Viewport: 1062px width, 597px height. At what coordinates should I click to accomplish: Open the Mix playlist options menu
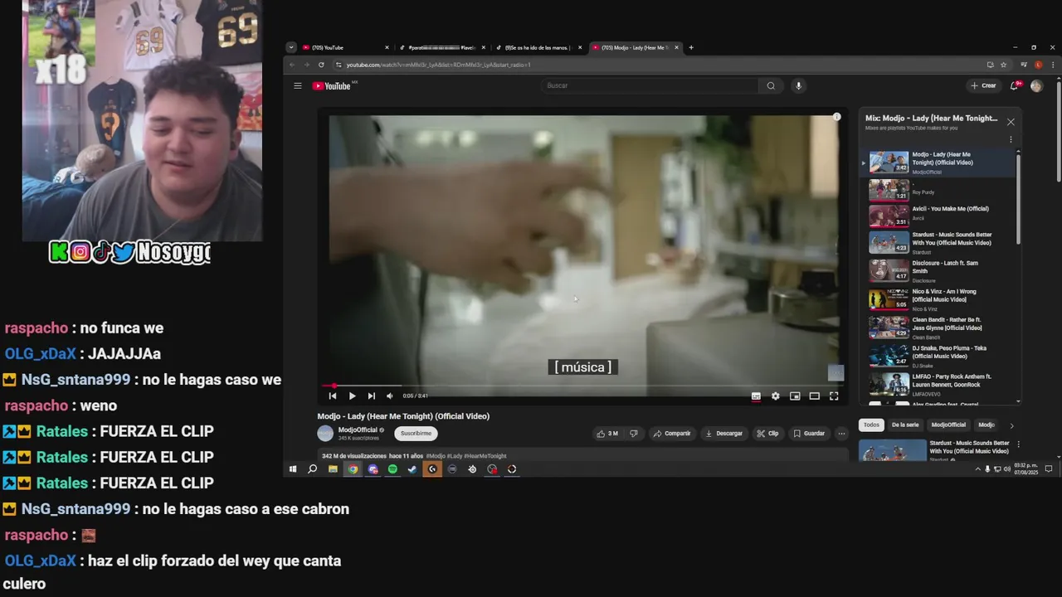(x=1011, y=139)
